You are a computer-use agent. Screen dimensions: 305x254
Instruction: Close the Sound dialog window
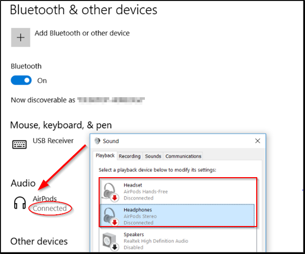(257, 141)
